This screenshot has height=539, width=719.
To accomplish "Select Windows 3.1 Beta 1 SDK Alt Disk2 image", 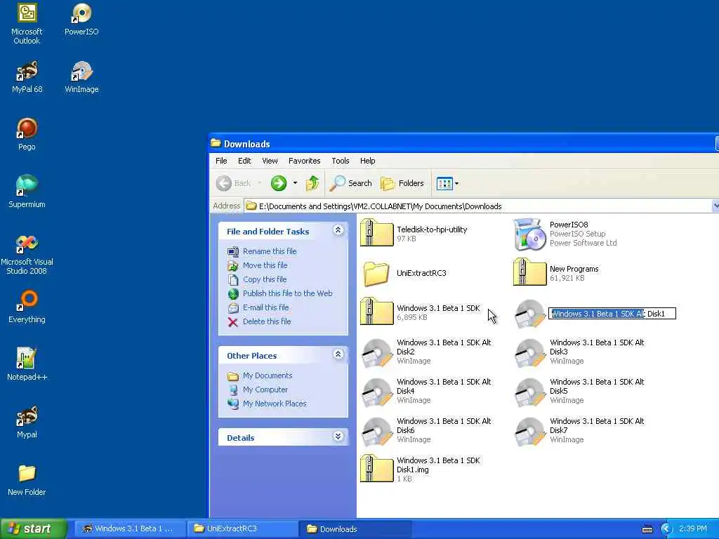I will coord(426,352).
